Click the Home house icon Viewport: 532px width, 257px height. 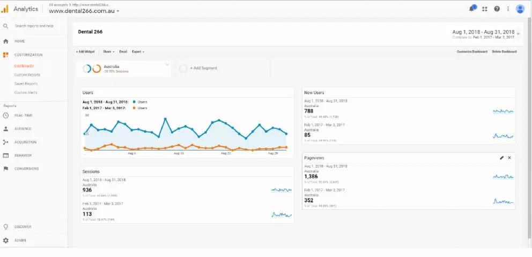(5, 41)
